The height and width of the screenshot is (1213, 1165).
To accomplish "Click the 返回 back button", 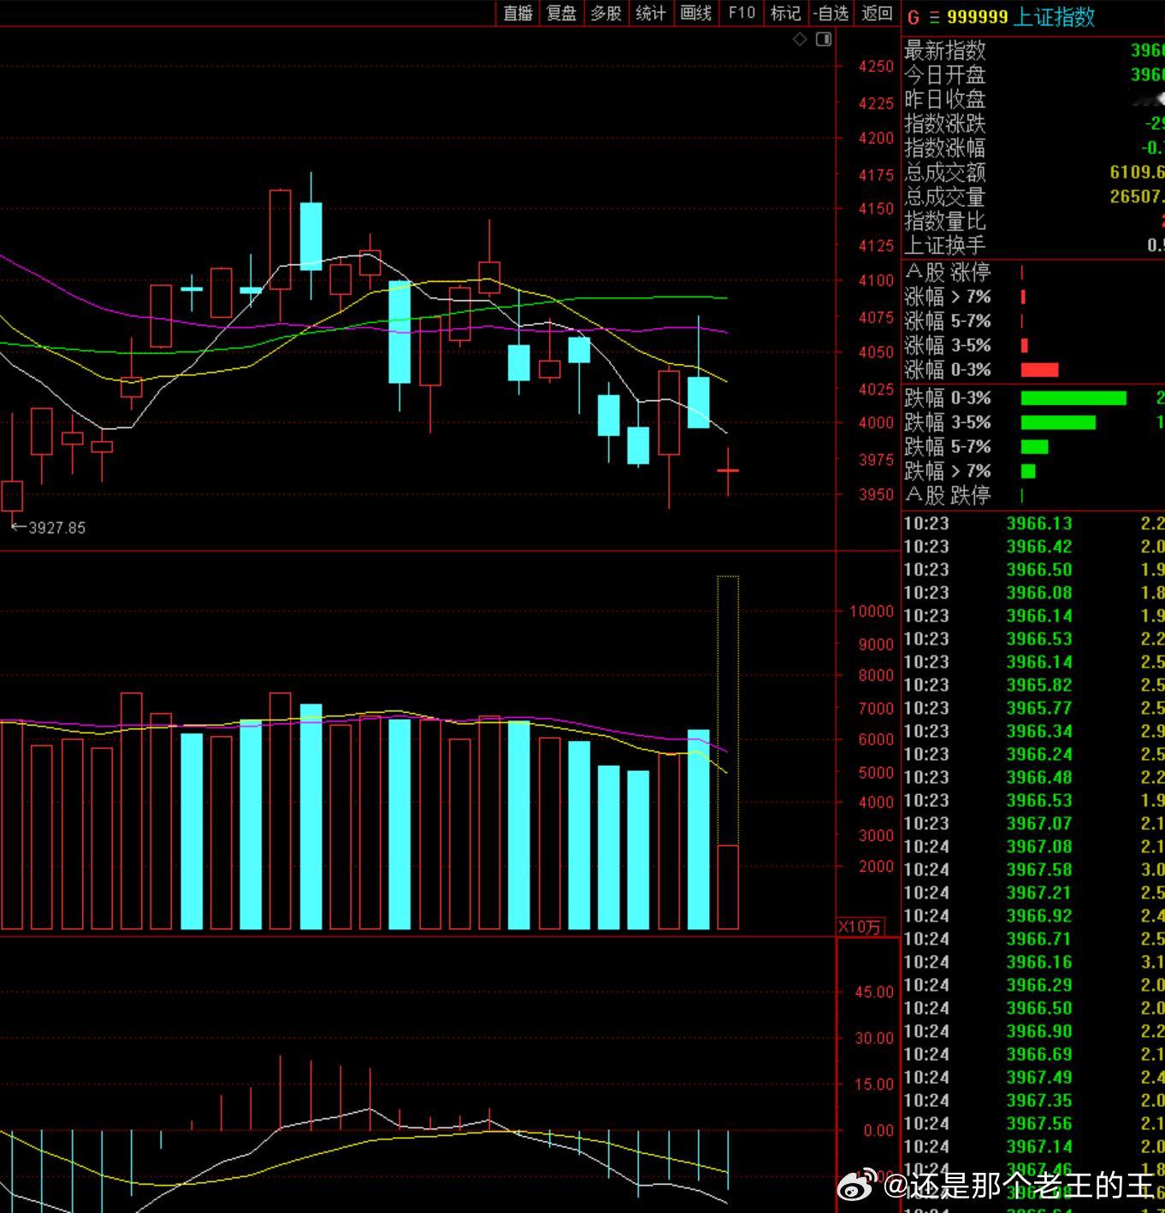I will tap(877, 13).
